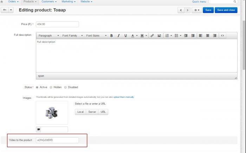
Task: Click upload them manually link
Action: [x=124, y=97]
